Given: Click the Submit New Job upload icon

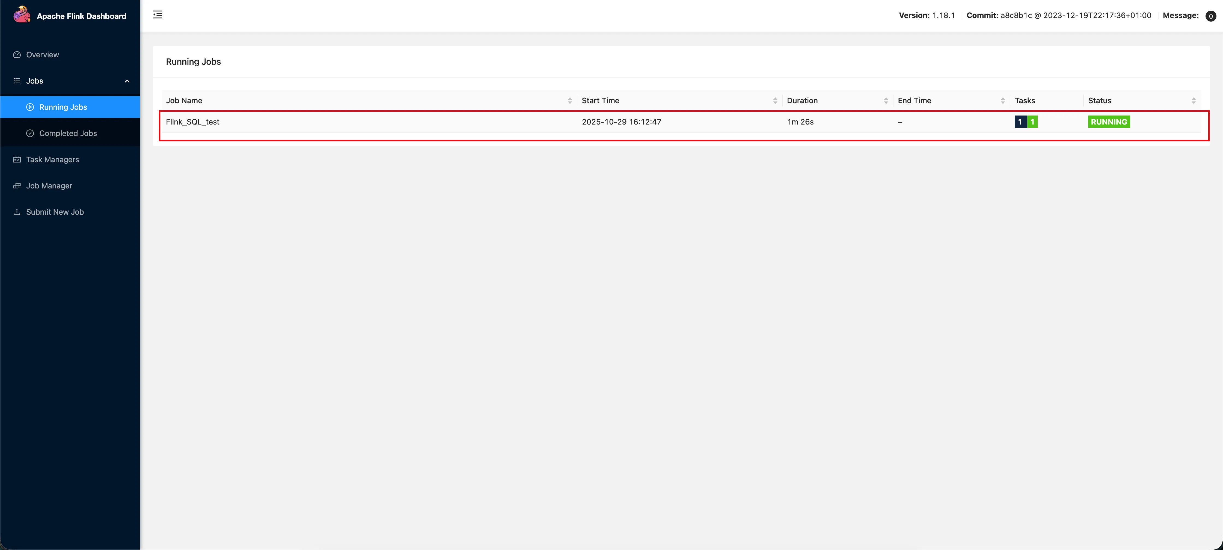Looking at the screenshot, I should 17,212.
